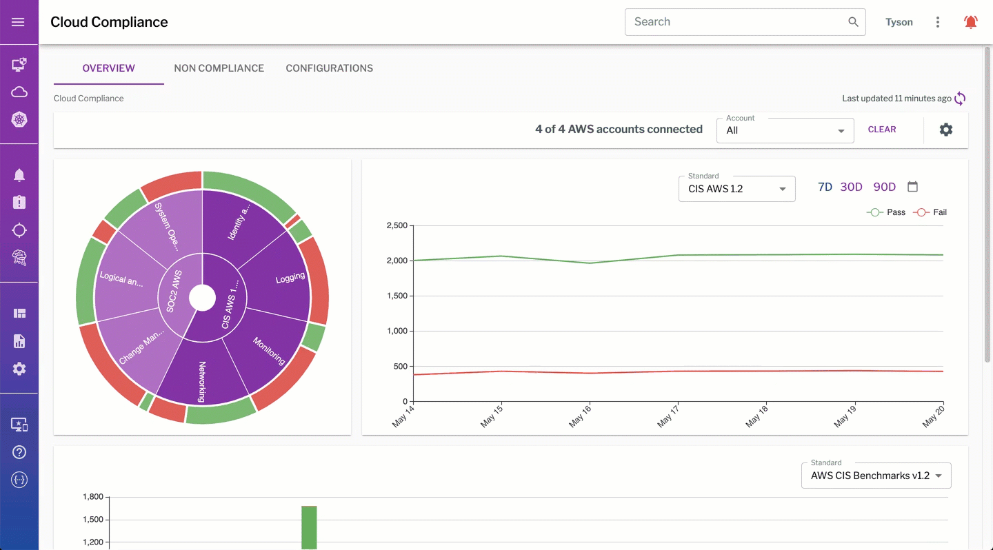Select the 90D time range
This screenshot has width=993, height=550.
[885, 187]
